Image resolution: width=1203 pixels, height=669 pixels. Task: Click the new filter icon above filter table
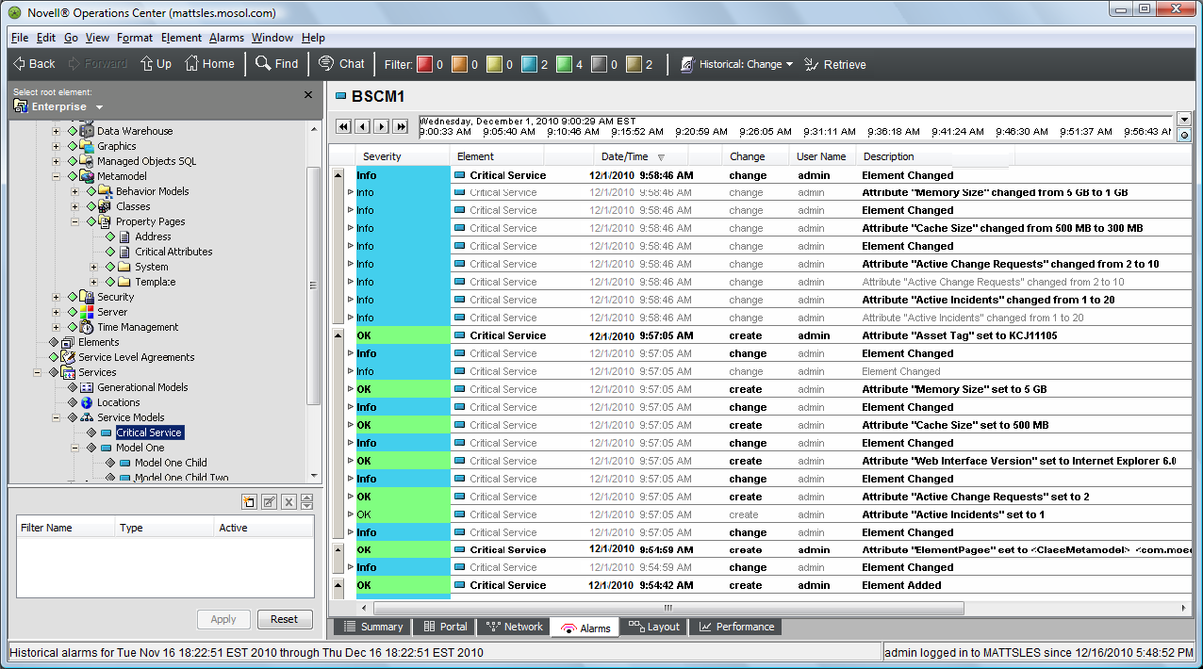point(249,502)
